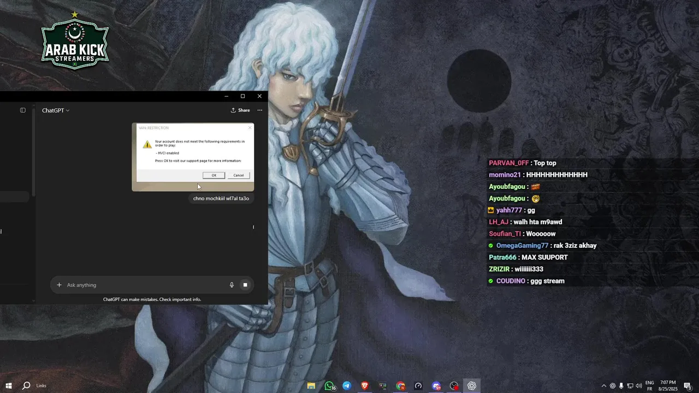Screen dimensions: 699x393
Task: Open Telegram from the taskbar
Action: click(347, 386)
